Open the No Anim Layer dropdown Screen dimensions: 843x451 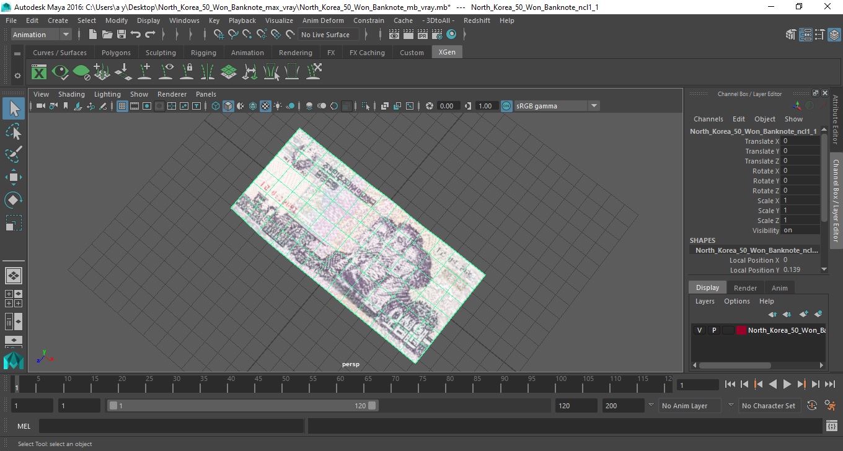(689, 406)
